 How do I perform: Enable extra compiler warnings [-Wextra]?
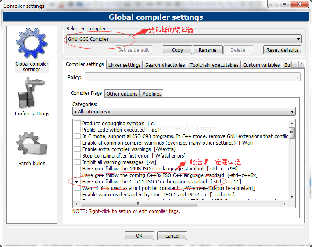77,149
